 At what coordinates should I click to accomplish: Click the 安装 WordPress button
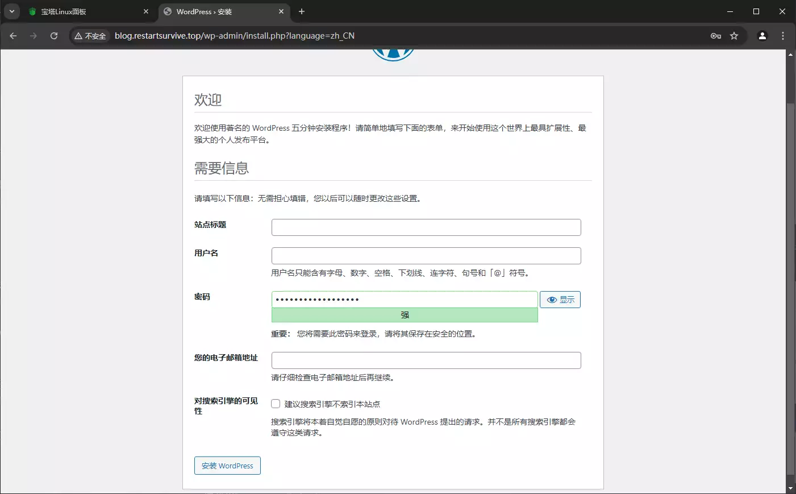coord(227,466)
